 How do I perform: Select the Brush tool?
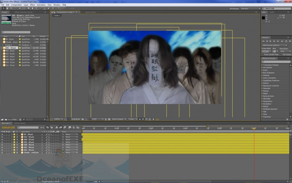coord(41,9)
